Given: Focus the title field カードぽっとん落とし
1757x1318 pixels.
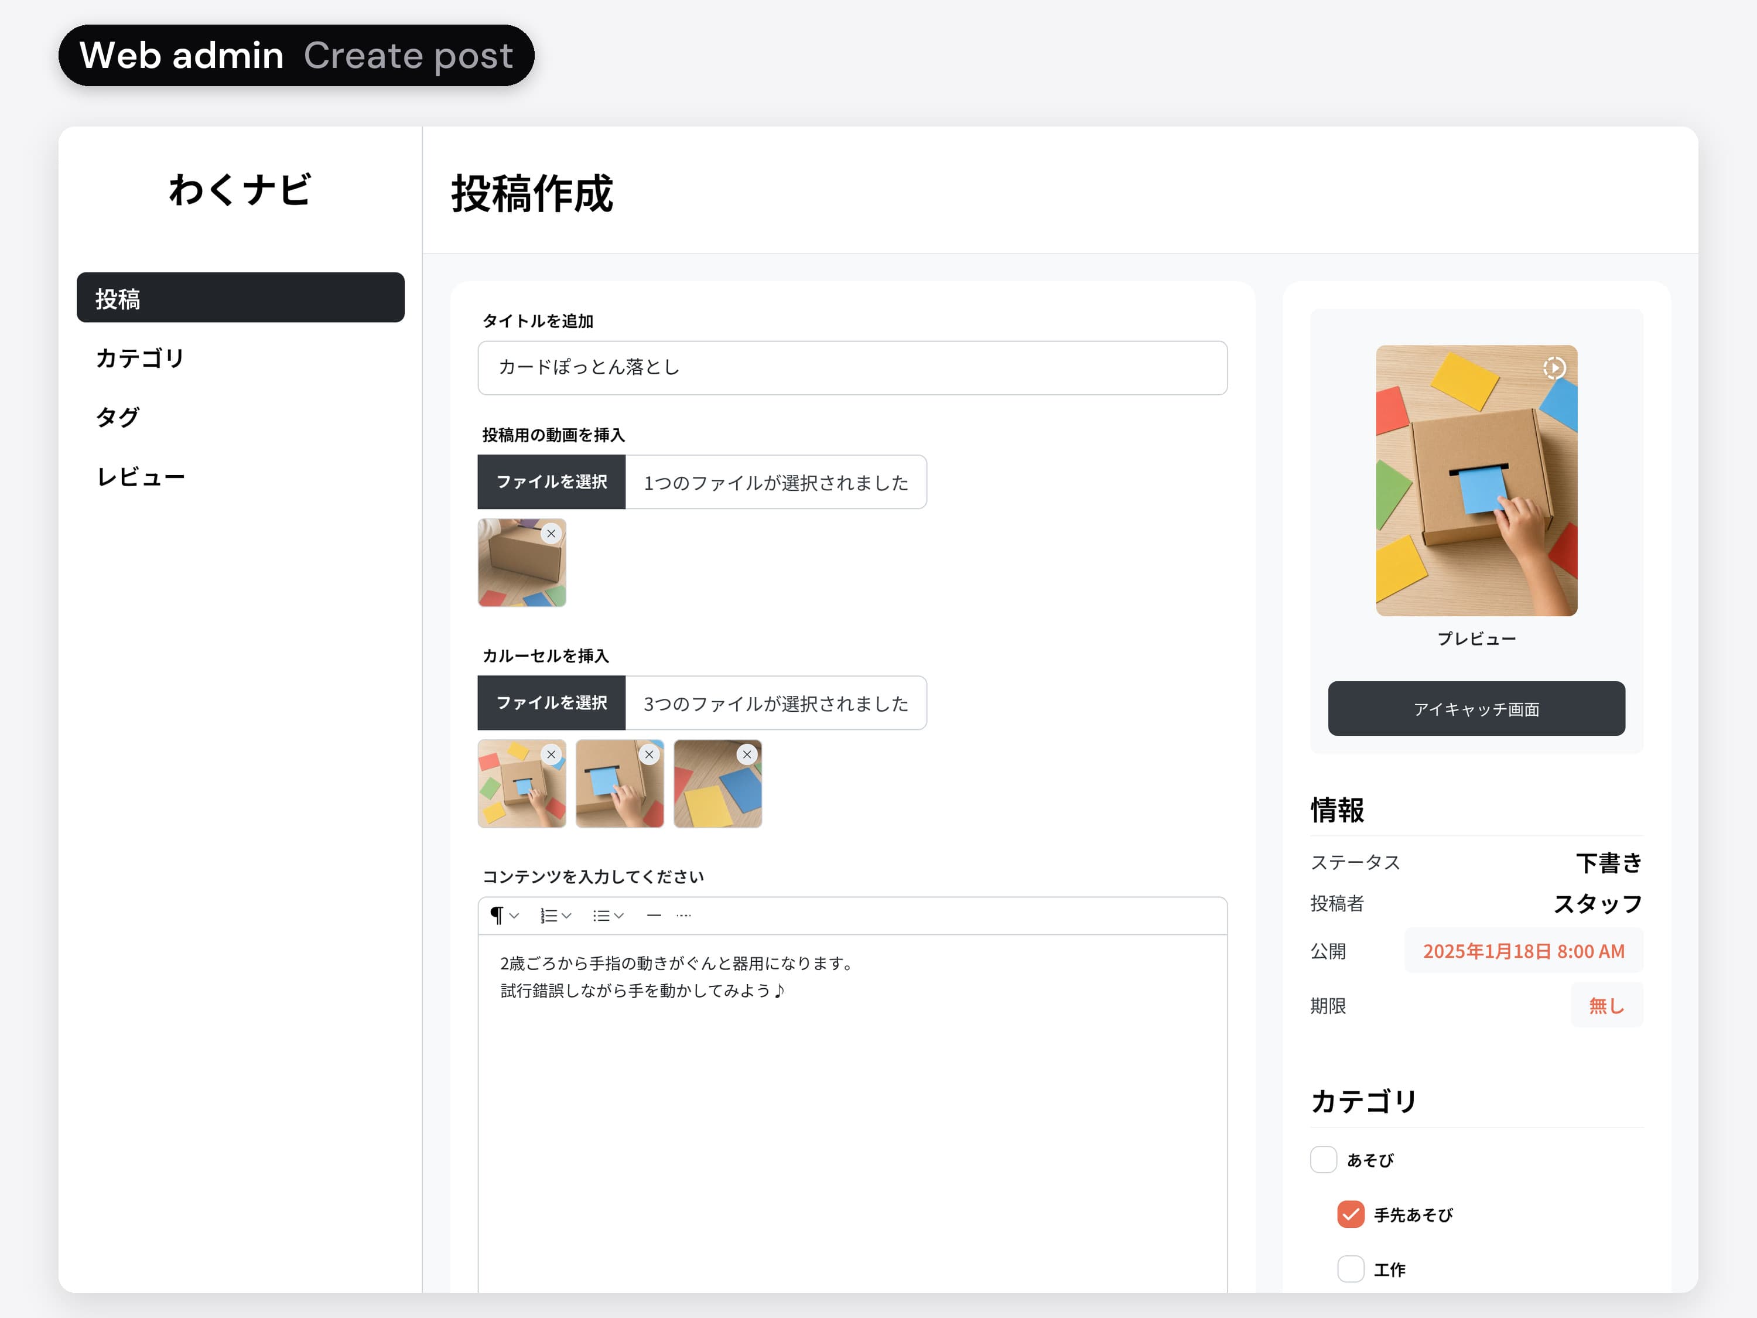Looking at the screenshot, I should tap(852, 368).
